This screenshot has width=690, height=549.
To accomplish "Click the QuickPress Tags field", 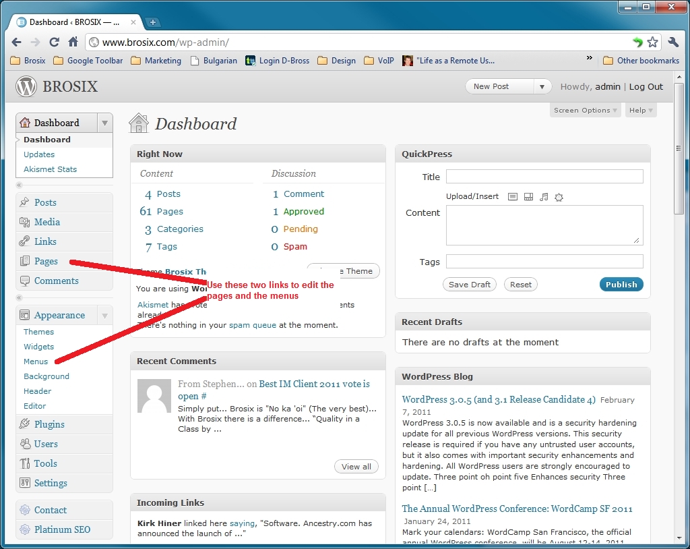I will click(x=544, y=261).
